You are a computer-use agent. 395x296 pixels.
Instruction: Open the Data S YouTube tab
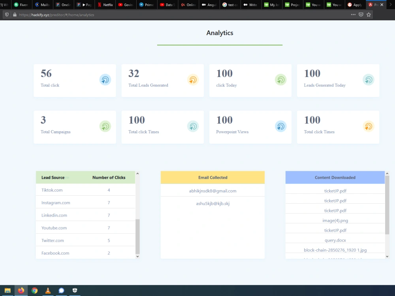[x=168, y=4]
